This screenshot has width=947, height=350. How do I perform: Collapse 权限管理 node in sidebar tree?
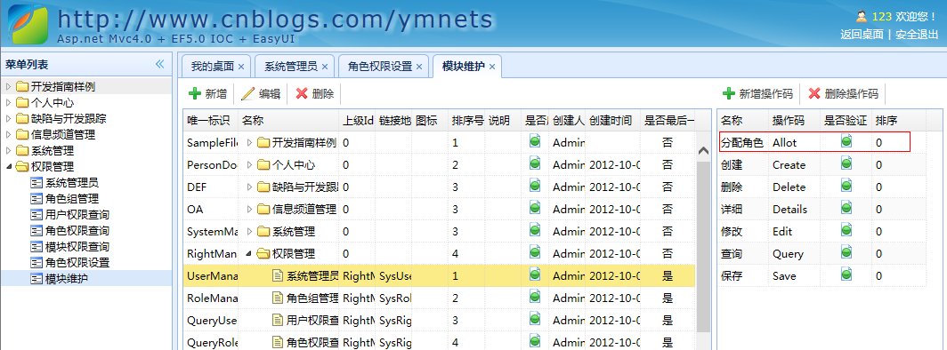point(9,167)
